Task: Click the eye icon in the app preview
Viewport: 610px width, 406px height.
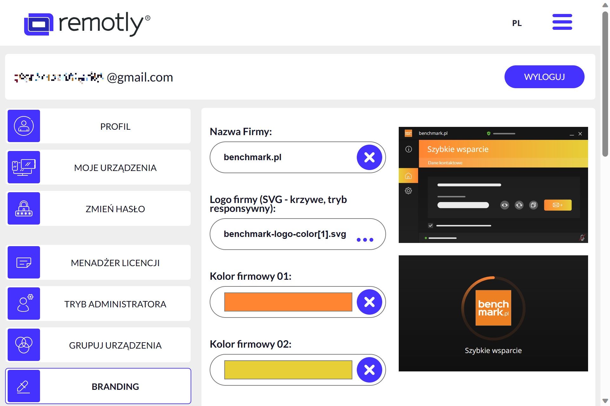Action: 505,205
